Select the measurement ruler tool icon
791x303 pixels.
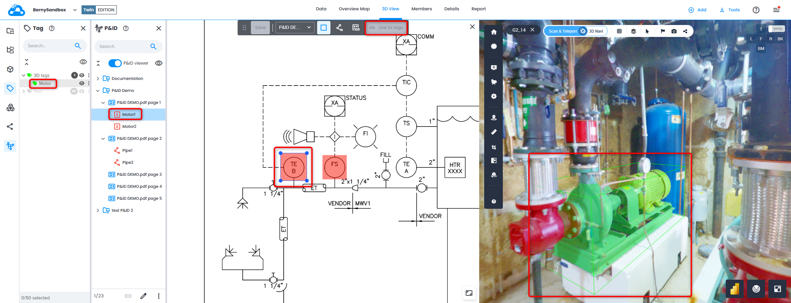click(x=494, y=132)
